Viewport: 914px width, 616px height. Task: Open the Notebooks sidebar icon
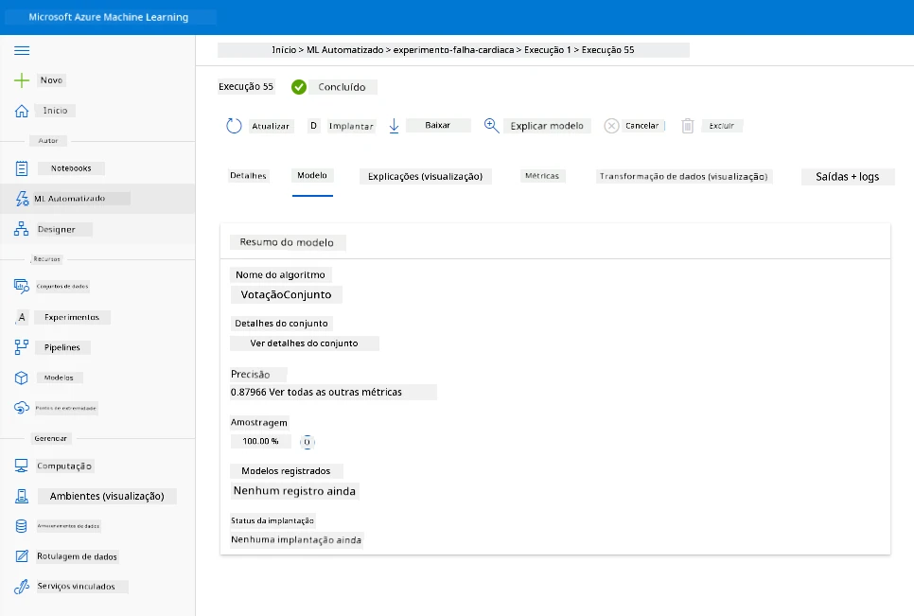22,168
